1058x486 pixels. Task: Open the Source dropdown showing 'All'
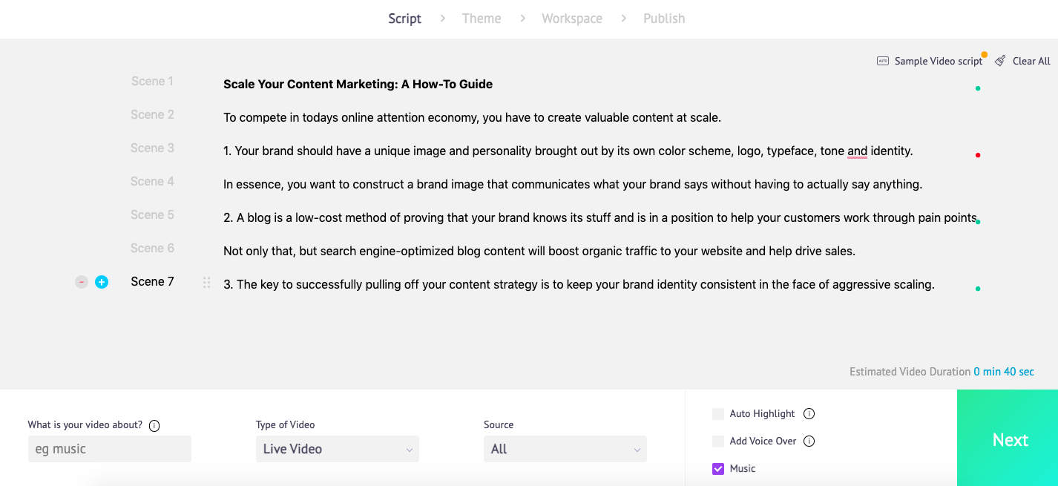tap(565, 449)
